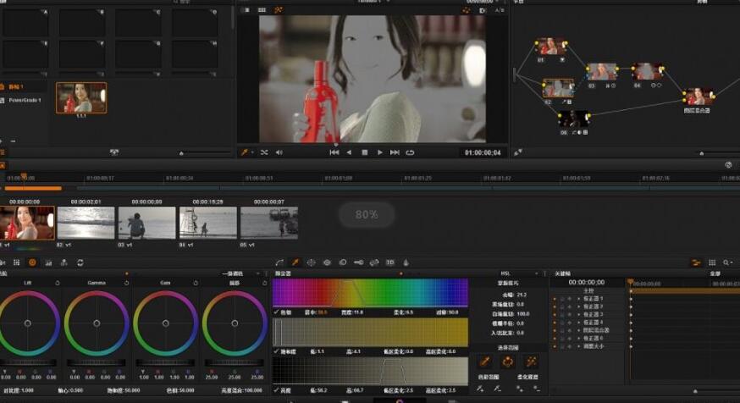This screenshot has height=403, width=740.
Task: Click the subtract color range picker
Action: (497, 389)
